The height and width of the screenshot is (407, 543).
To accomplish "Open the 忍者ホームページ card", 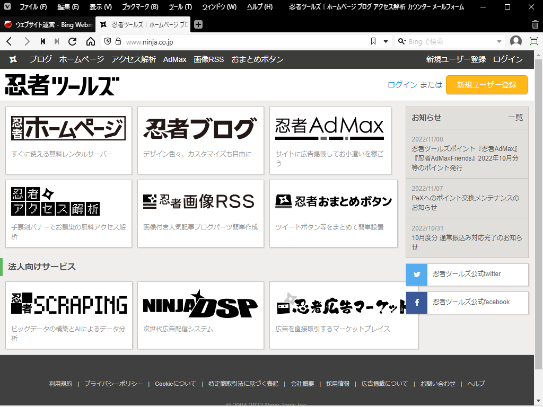I will coord(68,140).
